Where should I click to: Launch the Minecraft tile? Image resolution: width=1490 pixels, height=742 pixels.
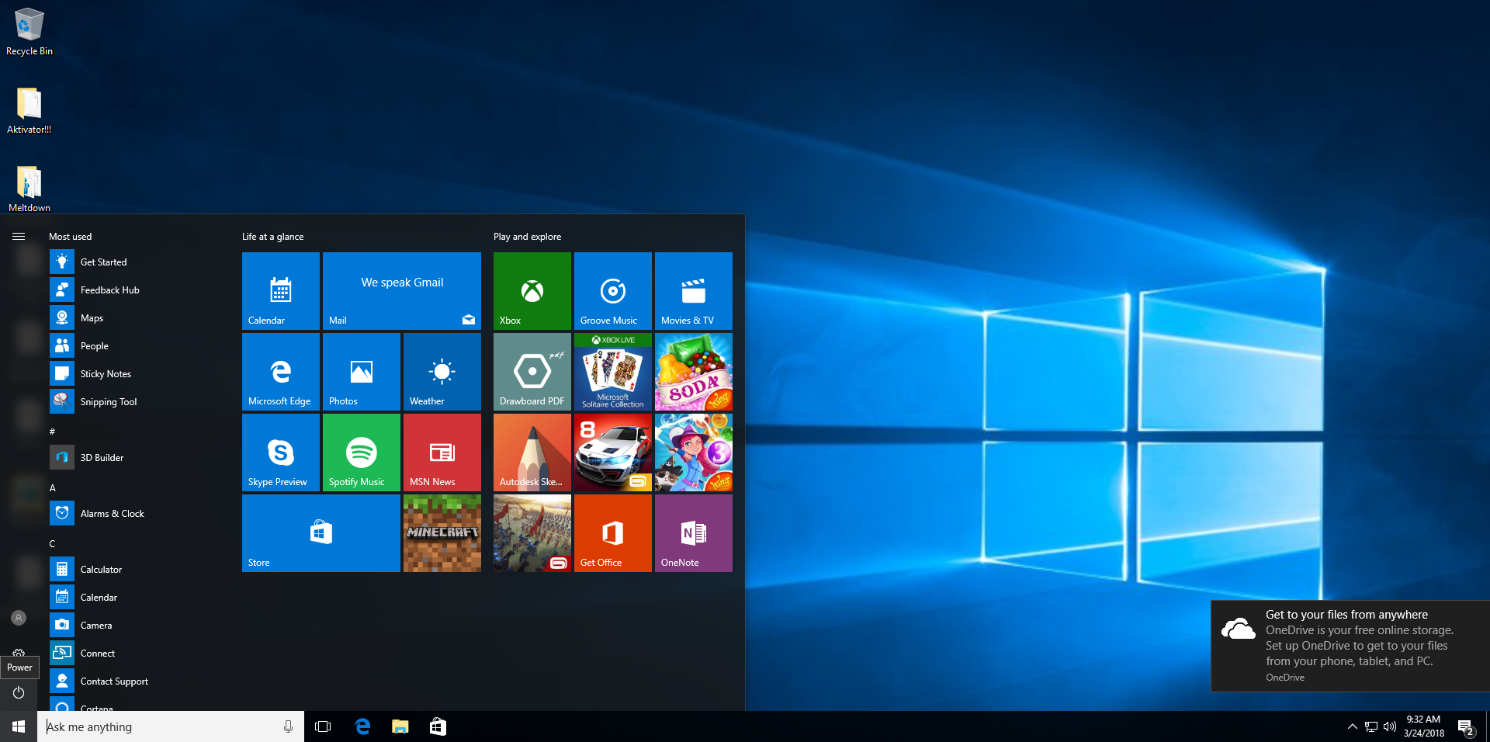442,533
